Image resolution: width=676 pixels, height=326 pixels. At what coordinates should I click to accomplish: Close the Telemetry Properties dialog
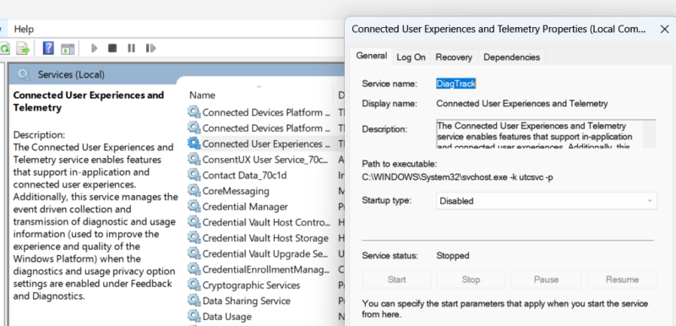[x=664, y=30]
